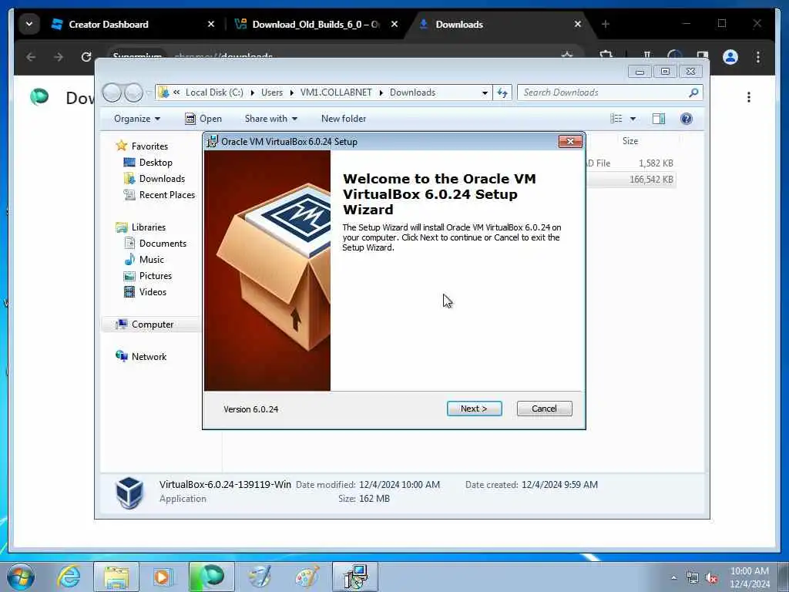The image size is (789, 592).
Task: Click the browser Back arrow
Action: pos(31,57)
